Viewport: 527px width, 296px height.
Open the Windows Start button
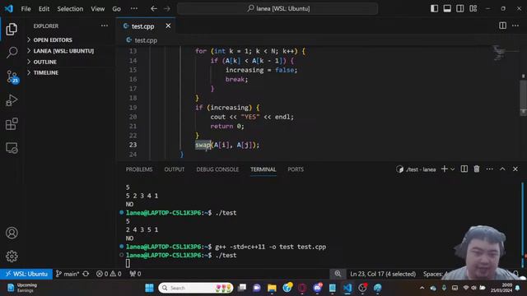149,288
